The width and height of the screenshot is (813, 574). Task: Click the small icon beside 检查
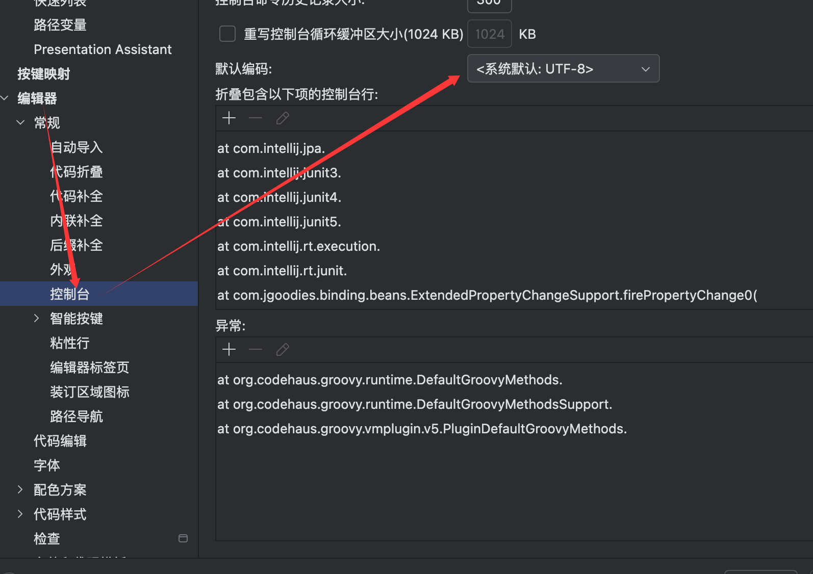(x=183, y=538)
